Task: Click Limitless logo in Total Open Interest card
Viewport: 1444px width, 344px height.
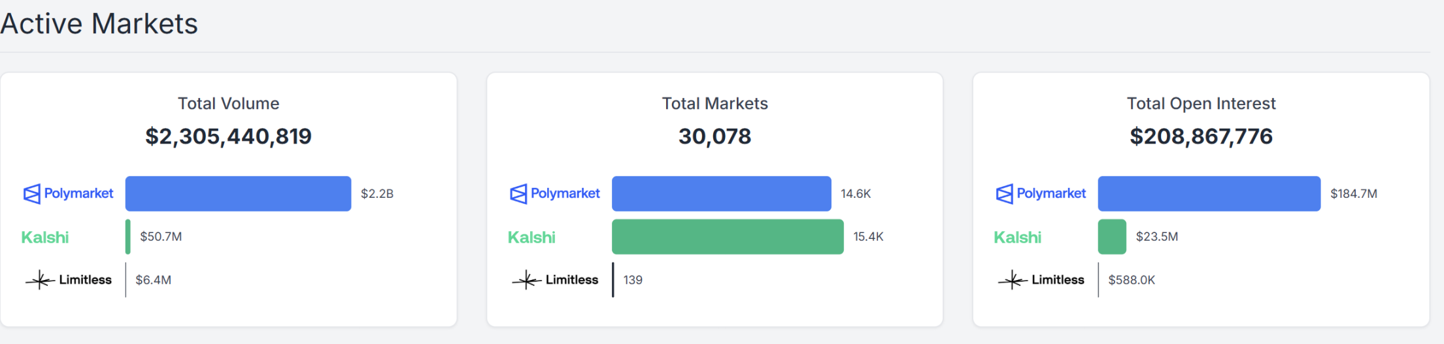Action: (1041, 280)
